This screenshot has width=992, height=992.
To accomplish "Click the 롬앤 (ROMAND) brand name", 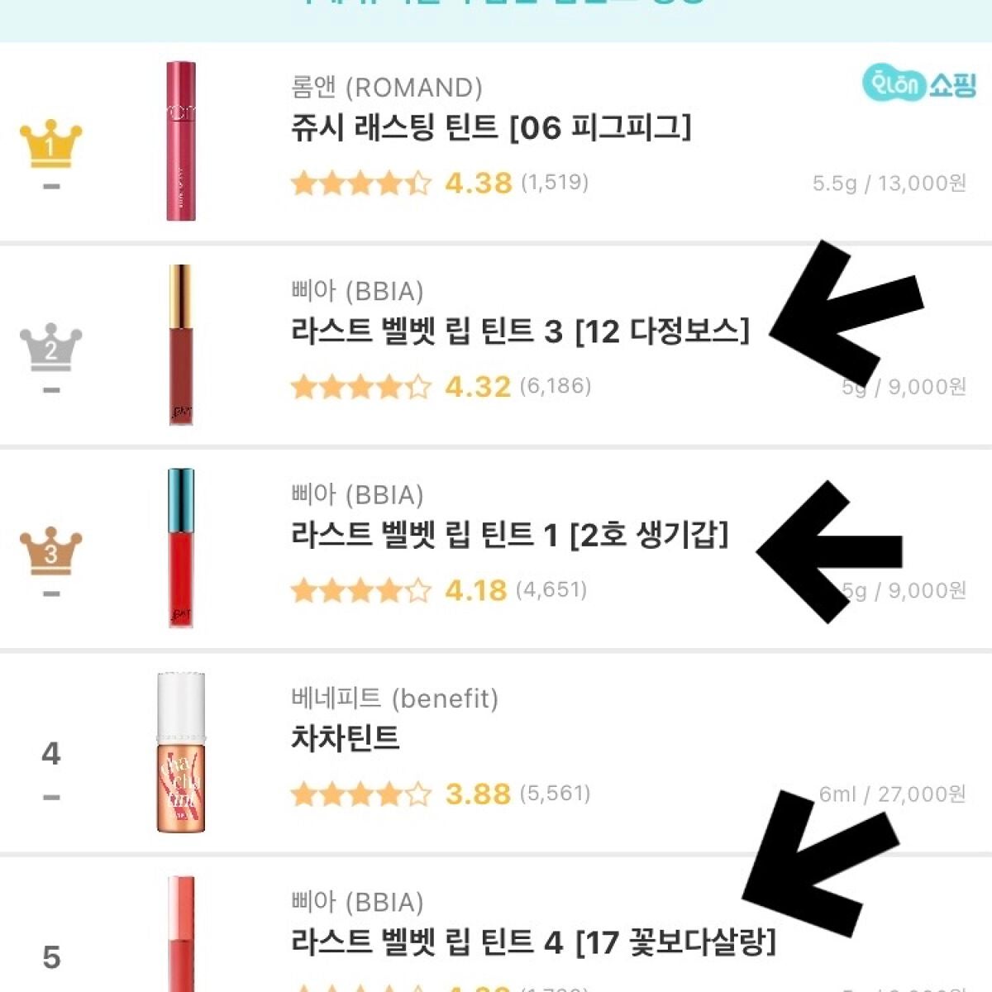I will (387, 88).
